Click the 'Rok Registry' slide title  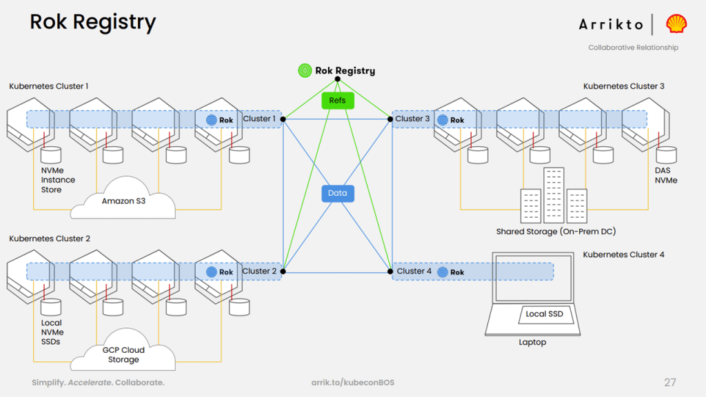[93, 22]
